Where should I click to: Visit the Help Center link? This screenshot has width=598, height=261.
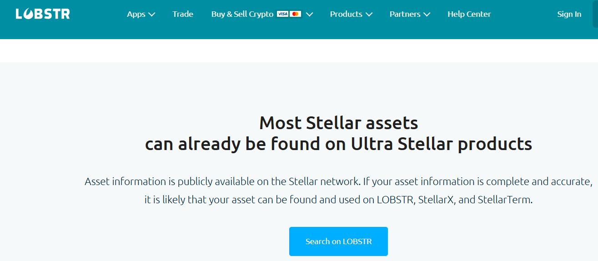[469, 14]
